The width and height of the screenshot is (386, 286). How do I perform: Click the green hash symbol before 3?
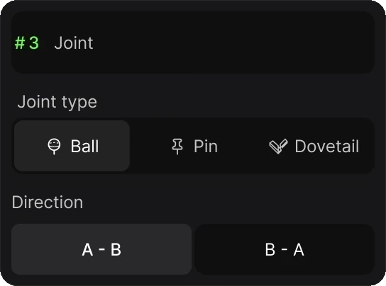[x=20, y=42]
